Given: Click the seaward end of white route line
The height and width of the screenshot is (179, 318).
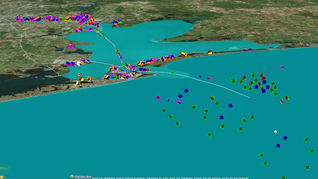Looking at the screenshot, I should point(249,97).
